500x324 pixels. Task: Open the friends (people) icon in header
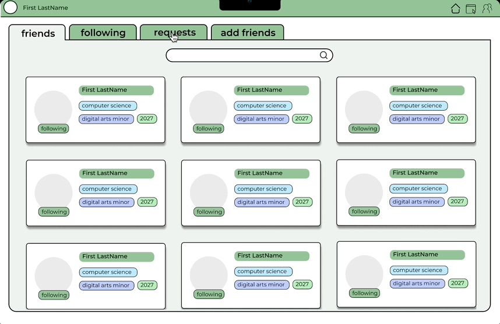[487, 8]
